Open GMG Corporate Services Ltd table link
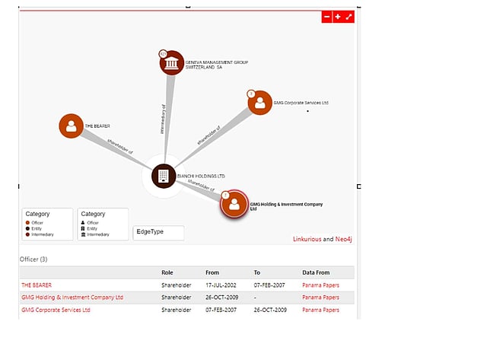 56,310
